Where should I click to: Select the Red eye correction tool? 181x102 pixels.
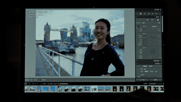tap(153, 14)
